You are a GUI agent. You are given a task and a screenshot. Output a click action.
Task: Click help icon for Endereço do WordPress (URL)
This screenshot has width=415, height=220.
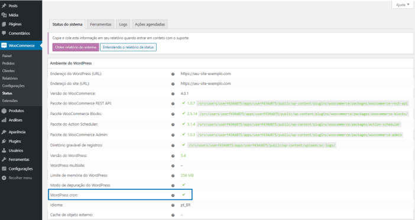[x=173, y=74]
